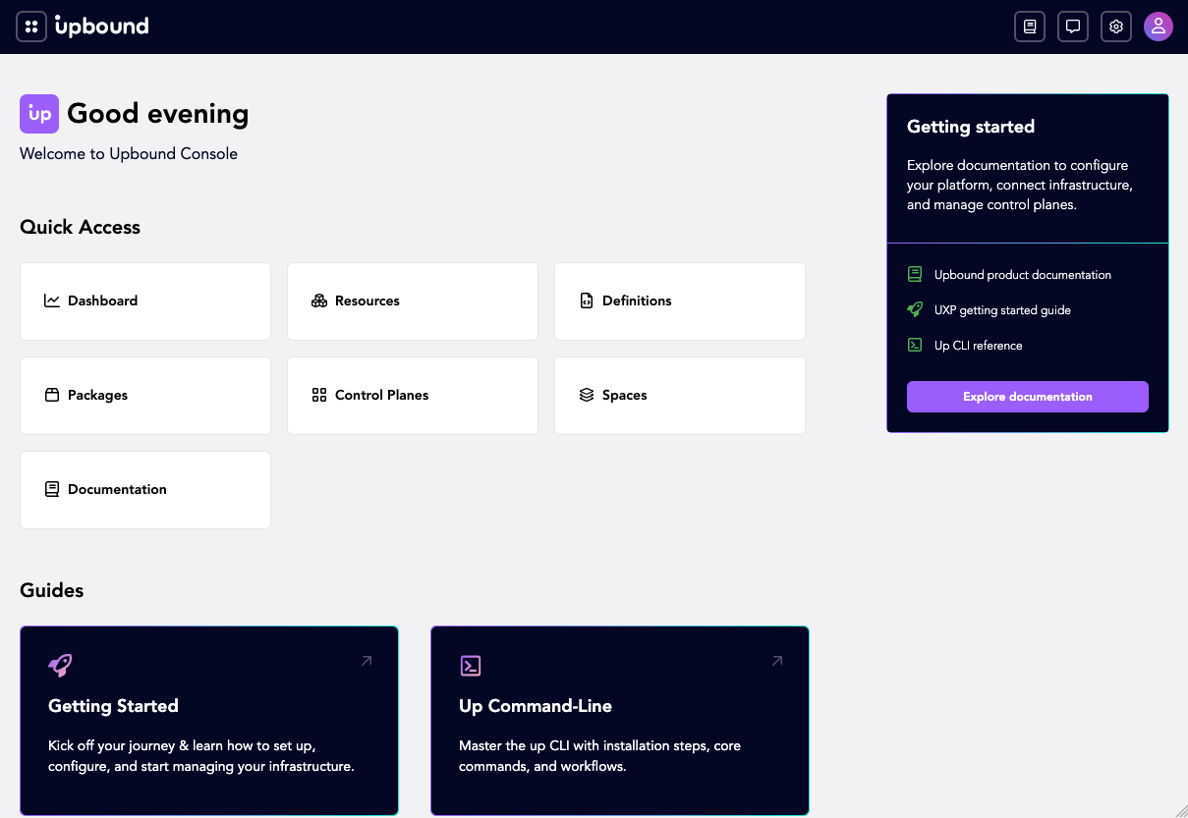Click the Spaces layers icon

[x=587, y=395]
